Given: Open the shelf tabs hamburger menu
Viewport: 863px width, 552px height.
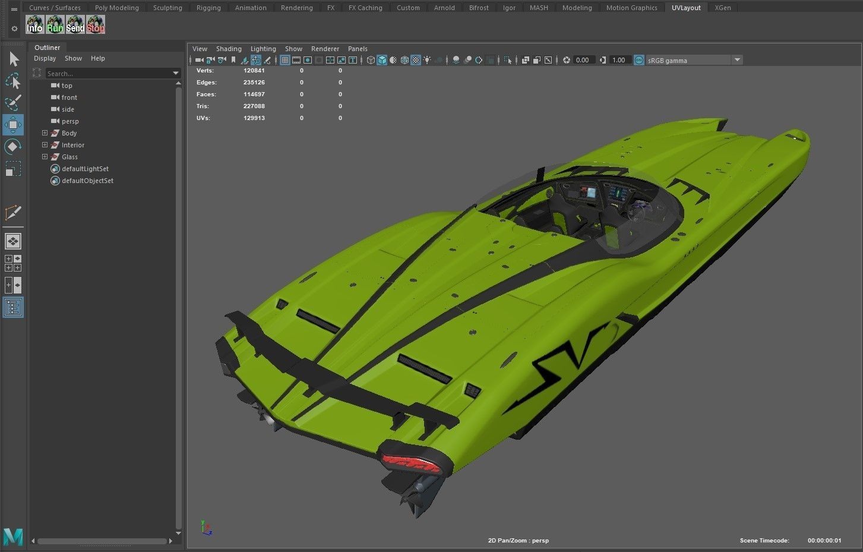Looking at the screenshot, I should (x=14, y=8).
